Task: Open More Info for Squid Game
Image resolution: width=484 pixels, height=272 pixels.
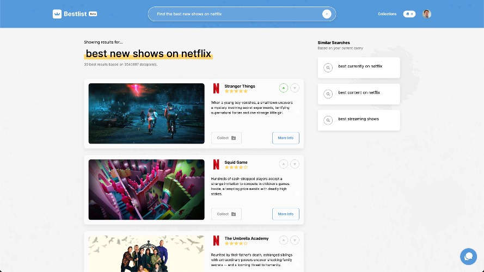Action: tap(285, 214)
